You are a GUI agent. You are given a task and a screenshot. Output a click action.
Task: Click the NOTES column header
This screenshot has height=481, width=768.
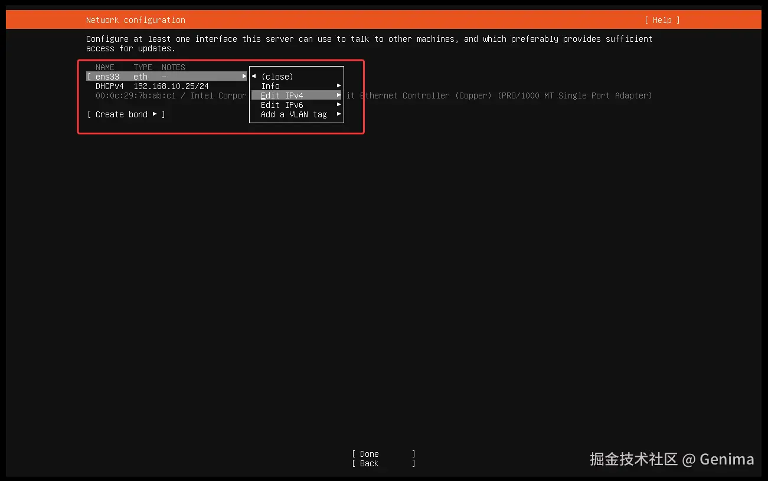(174, 67)
